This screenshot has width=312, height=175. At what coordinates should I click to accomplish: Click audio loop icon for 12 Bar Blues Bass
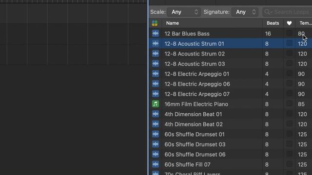pyautogui.click(x=156, y=34)
